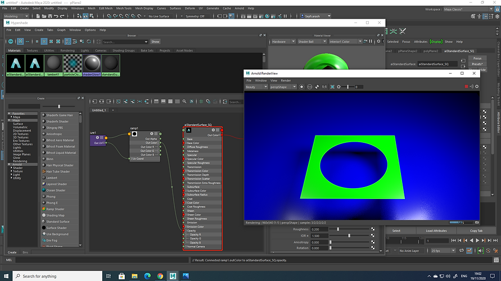The height and width of the screenshot is (281, 501).
Task: Click the aiStandardSurface_SQ node Arnold icon
Action: point(188,130)
